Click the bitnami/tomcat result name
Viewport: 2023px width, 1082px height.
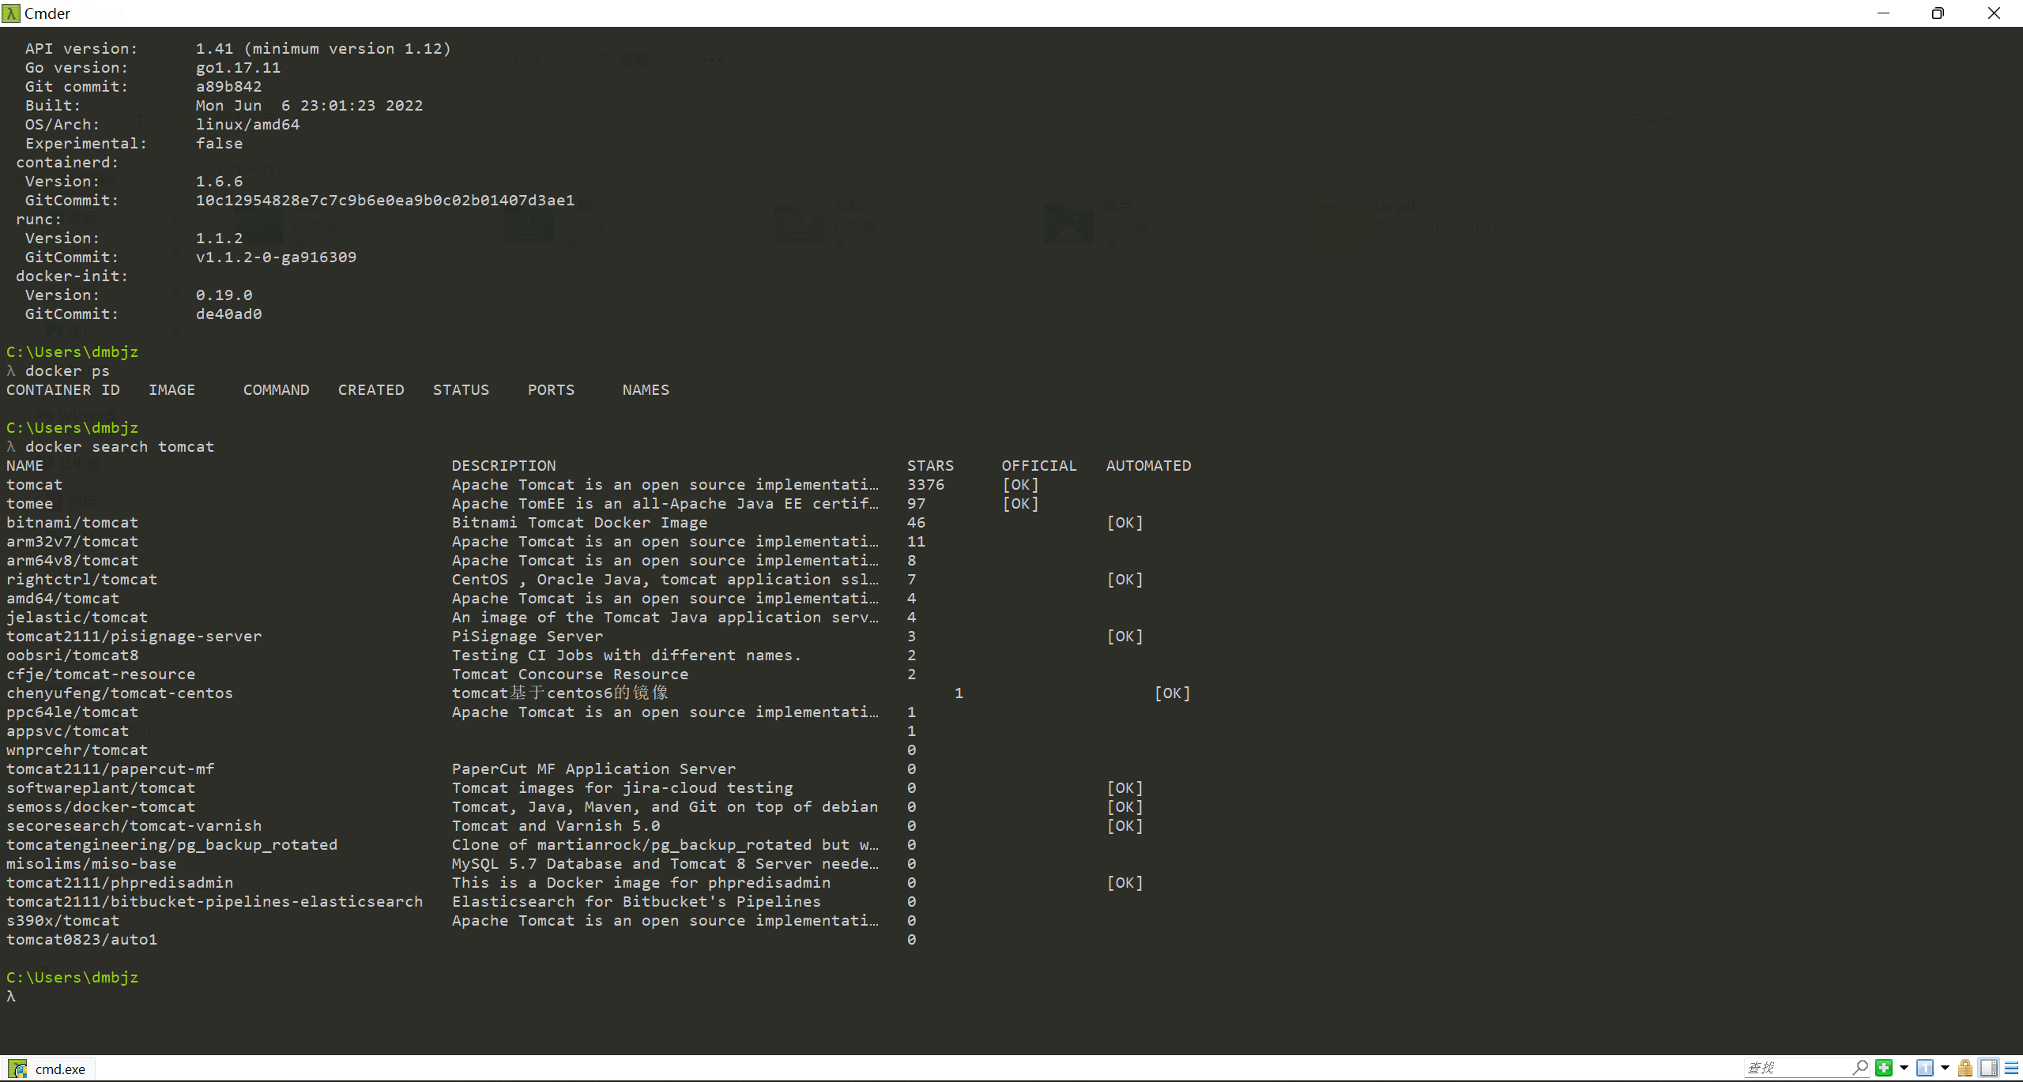point(72,523)
